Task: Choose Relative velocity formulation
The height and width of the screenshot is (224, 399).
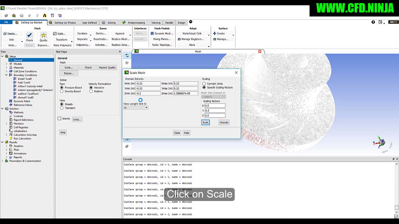Action: pos(91,91)
